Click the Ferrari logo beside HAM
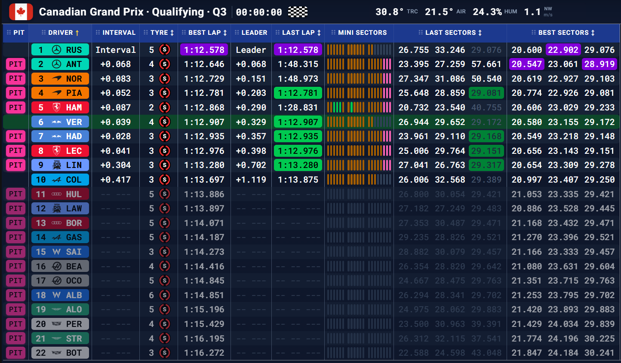 point(56,107)
